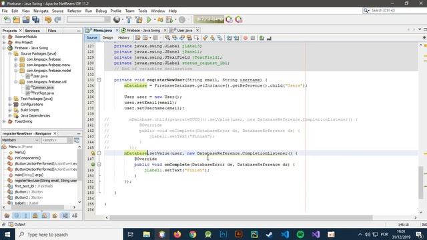The width and height of the screenshot is (427, 240).
Task: Click the Redo toolbar icon
Action: [57, 19]
